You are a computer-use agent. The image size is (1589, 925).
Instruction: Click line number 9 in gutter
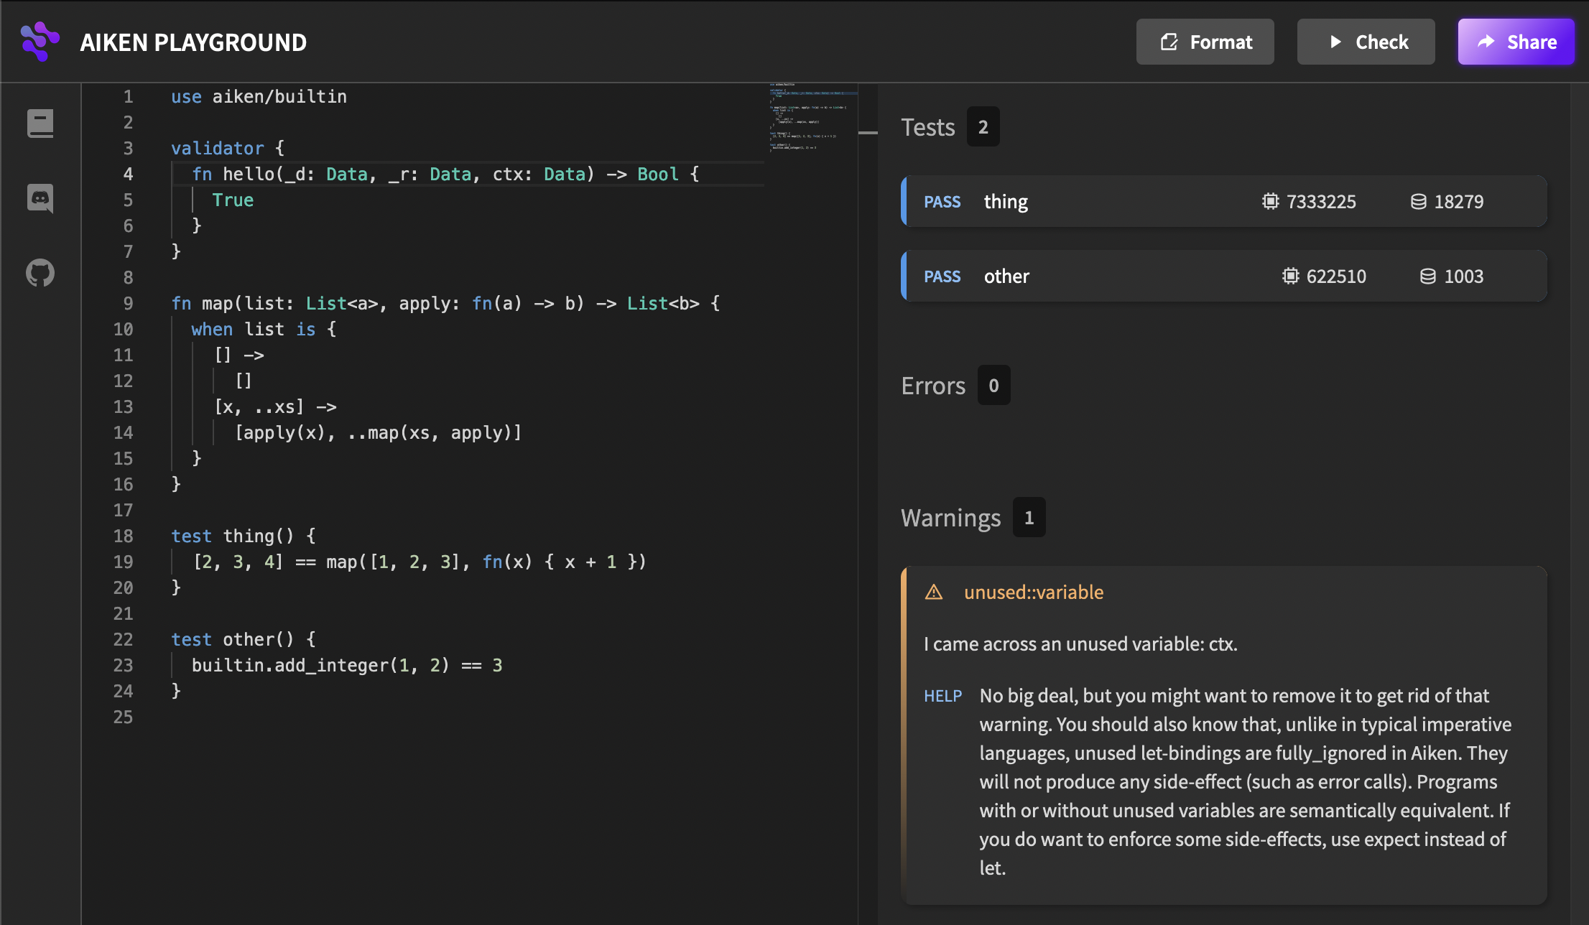click(128, 304)
